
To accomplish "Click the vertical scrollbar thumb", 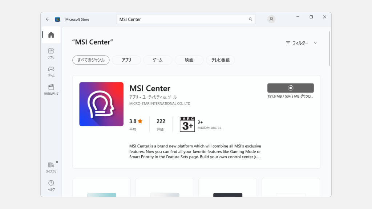I will 329,49.
